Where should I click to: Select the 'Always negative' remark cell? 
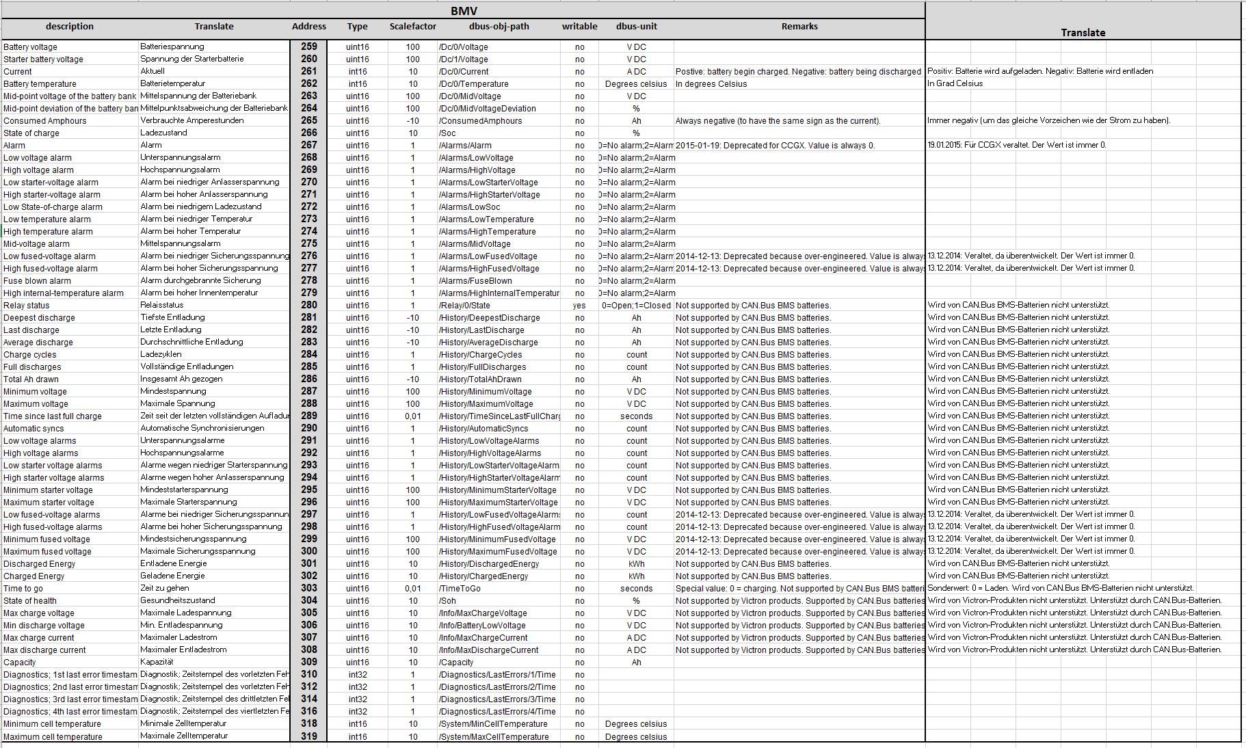point(799,121)
